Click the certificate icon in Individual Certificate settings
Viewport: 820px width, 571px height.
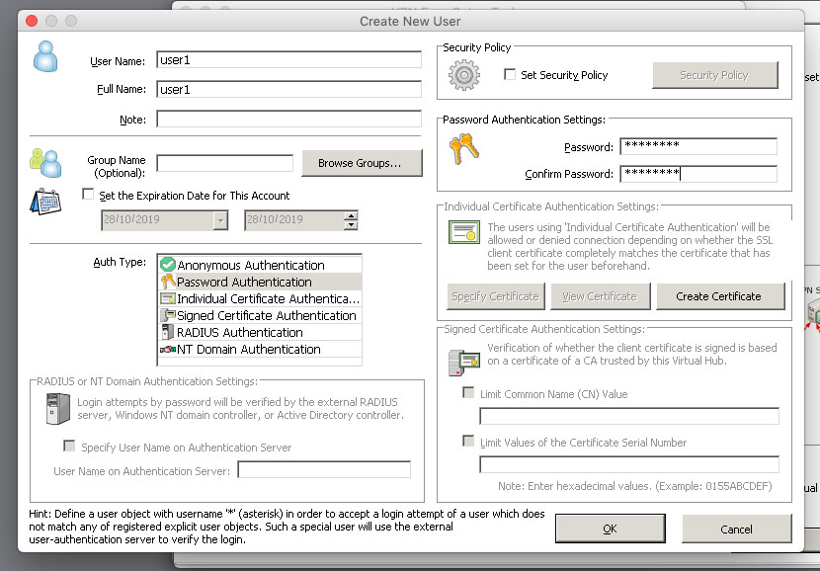click(x=462, y=233)
